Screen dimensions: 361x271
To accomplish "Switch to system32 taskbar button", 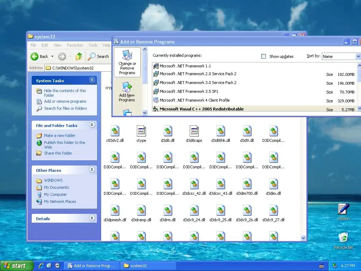I will coord(148,266).
